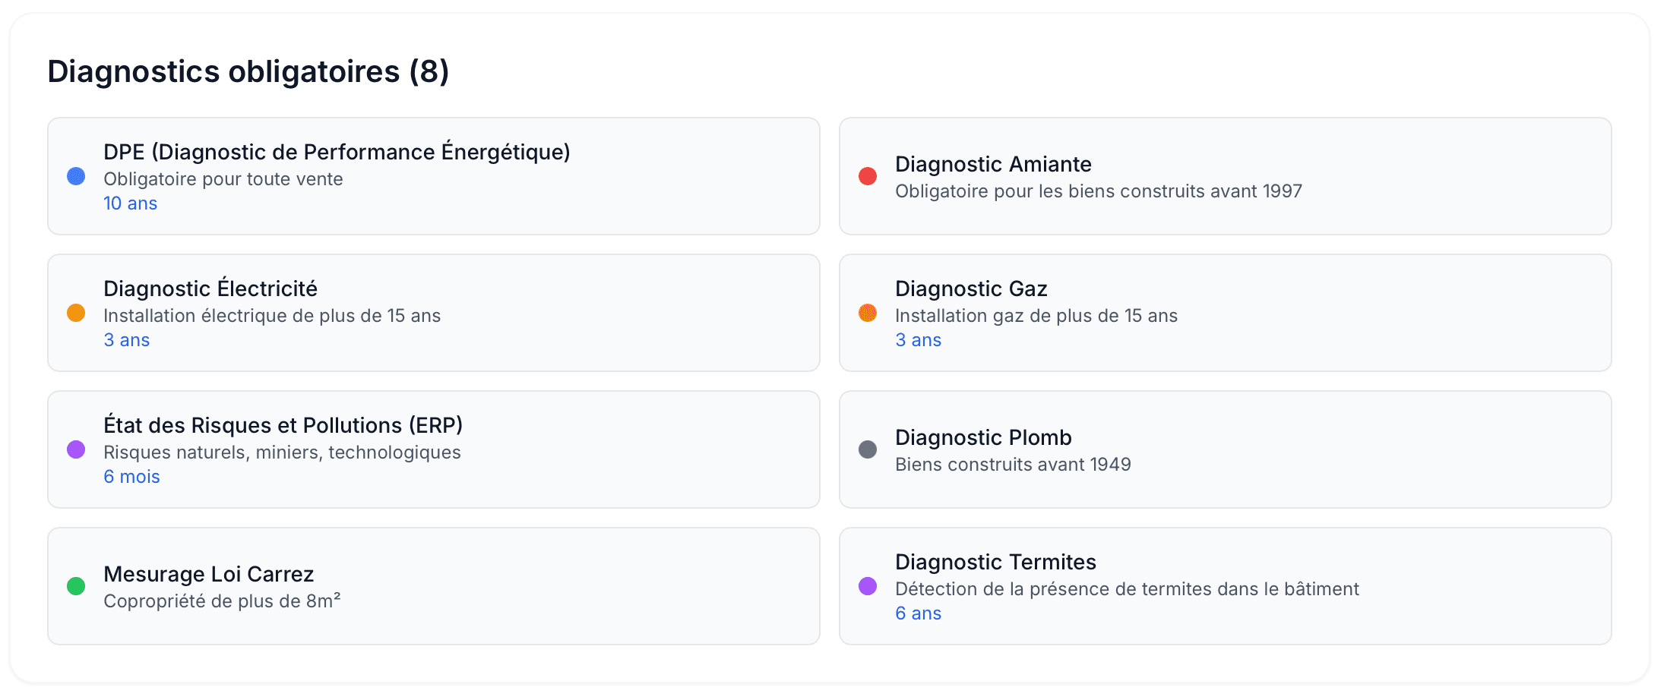Select the orange dot next to Diagnostic Électricité
This screenshot has width=1667, height=700.
pyautogui.click(x=76, y=312)
